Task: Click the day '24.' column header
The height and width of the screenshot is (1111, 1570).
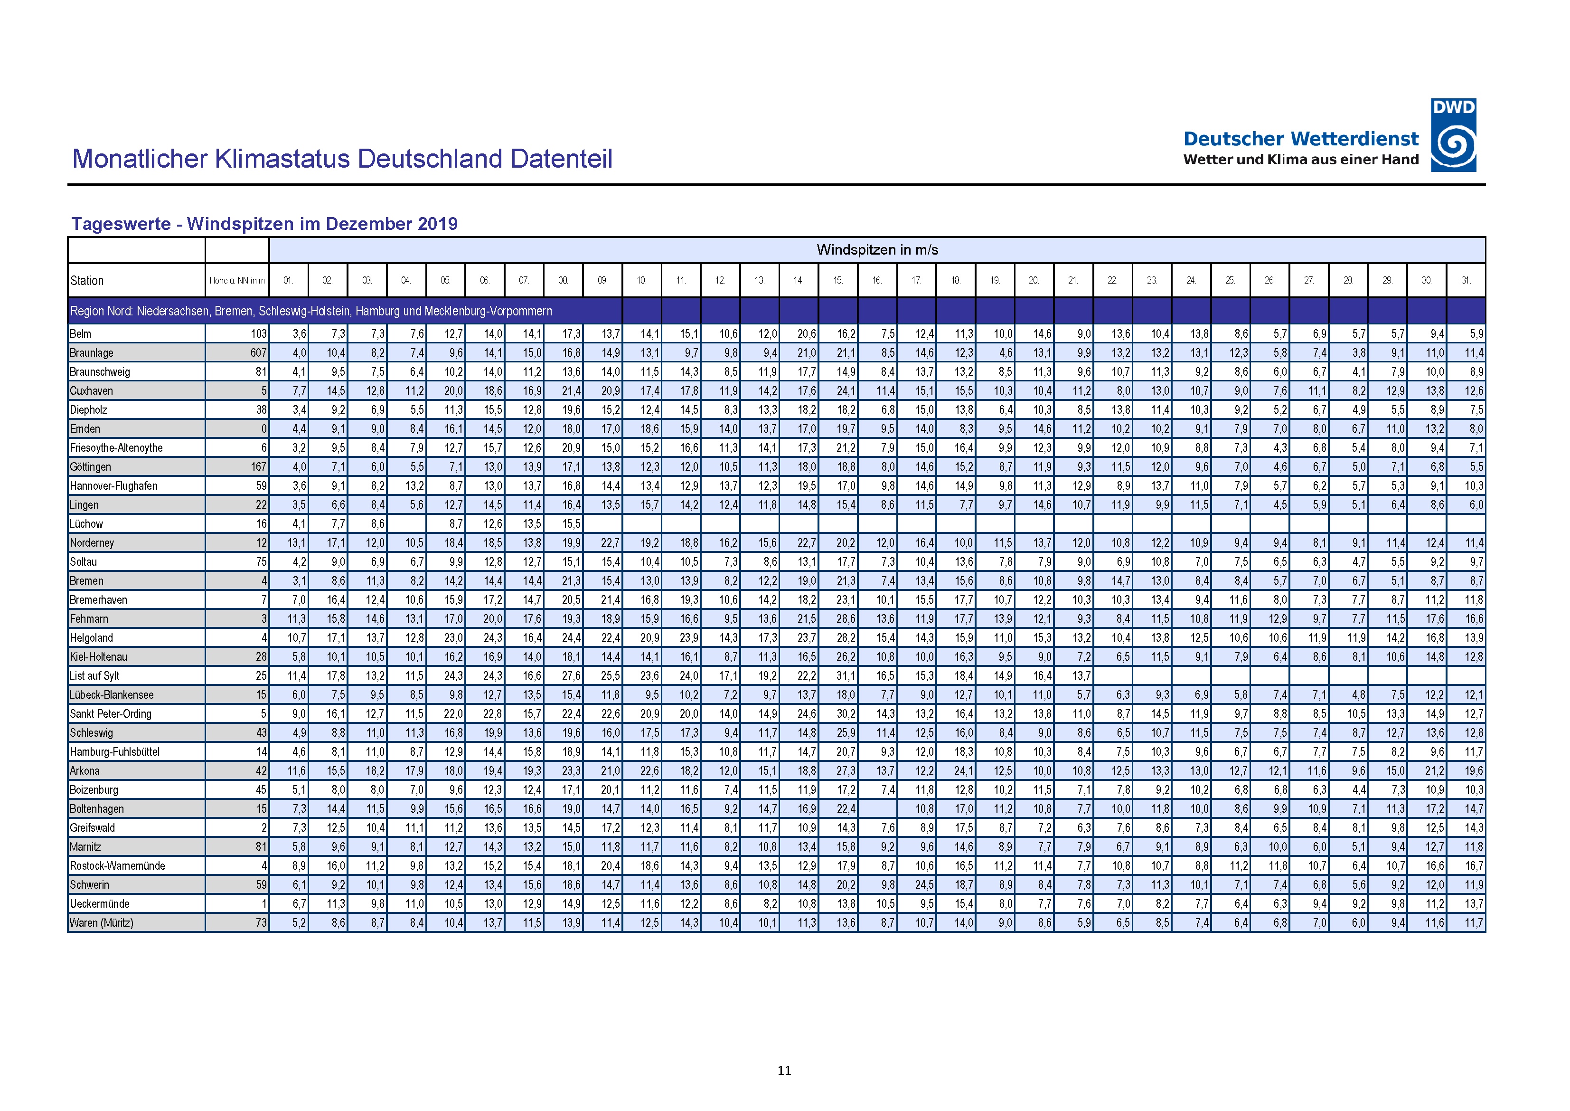Action: 1191,281
